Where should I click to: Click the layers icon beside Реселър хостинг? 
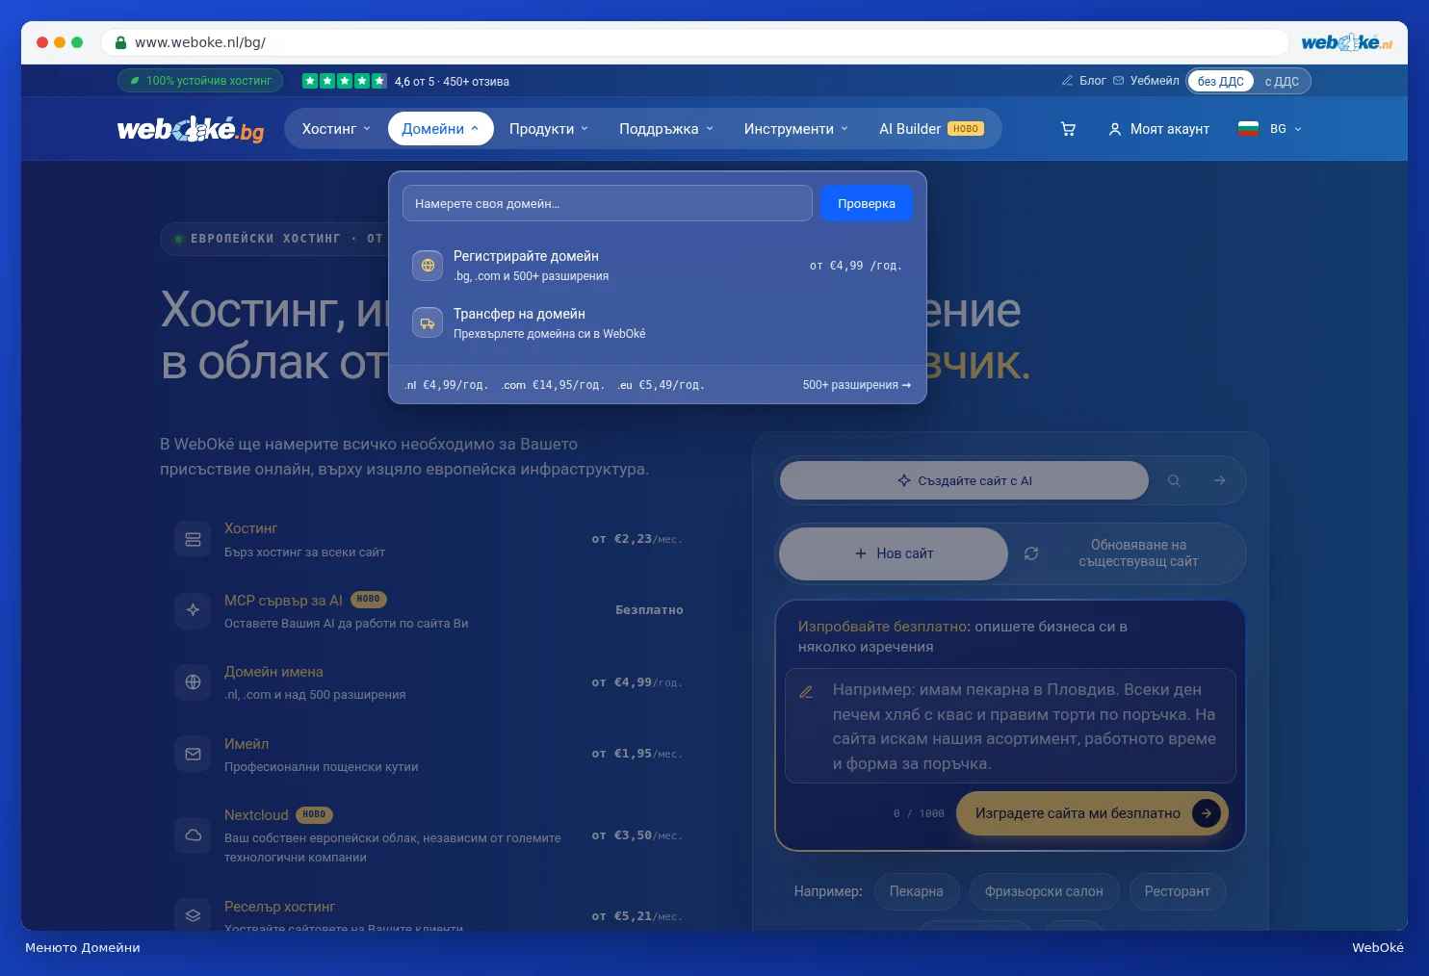pos(193,915)
